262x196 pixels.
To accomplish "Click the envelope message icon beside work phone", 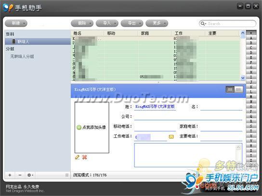I will click(x=171, y=136).
